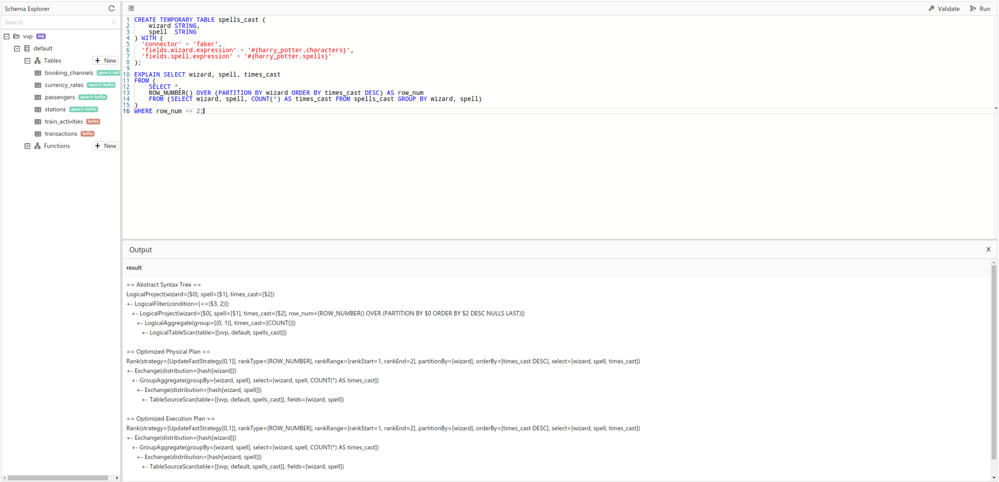Screen dimensions: 999x482
Task: Select the currency_rates table
Action: (64, 85)
